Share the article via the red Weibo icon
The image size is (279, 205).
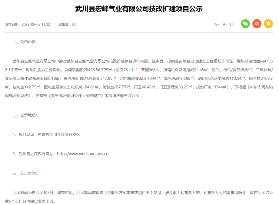[x=257, y=24]
